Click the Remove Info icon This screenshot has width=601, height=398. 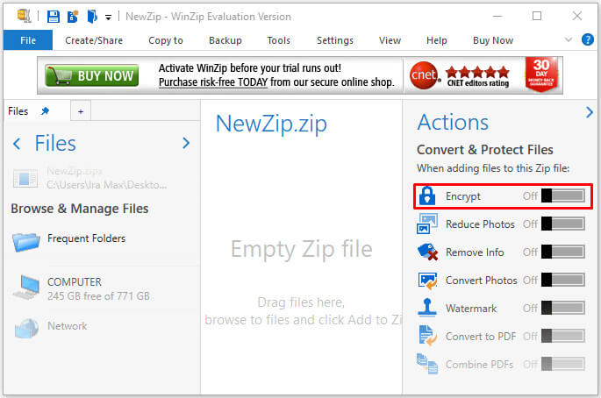click(x=427, y=252)
